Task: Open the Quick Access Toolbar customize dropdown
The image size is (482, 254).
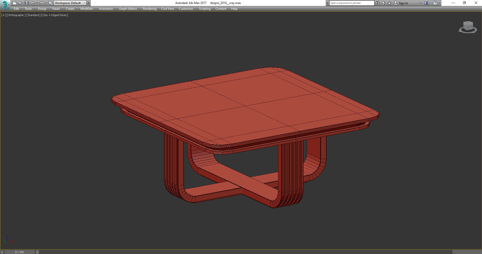Action: click(88, 3)
